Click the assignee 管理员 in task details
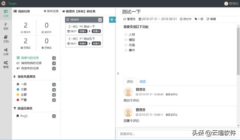The height and width of the screenshot is (140, 240). pos(129,19)
